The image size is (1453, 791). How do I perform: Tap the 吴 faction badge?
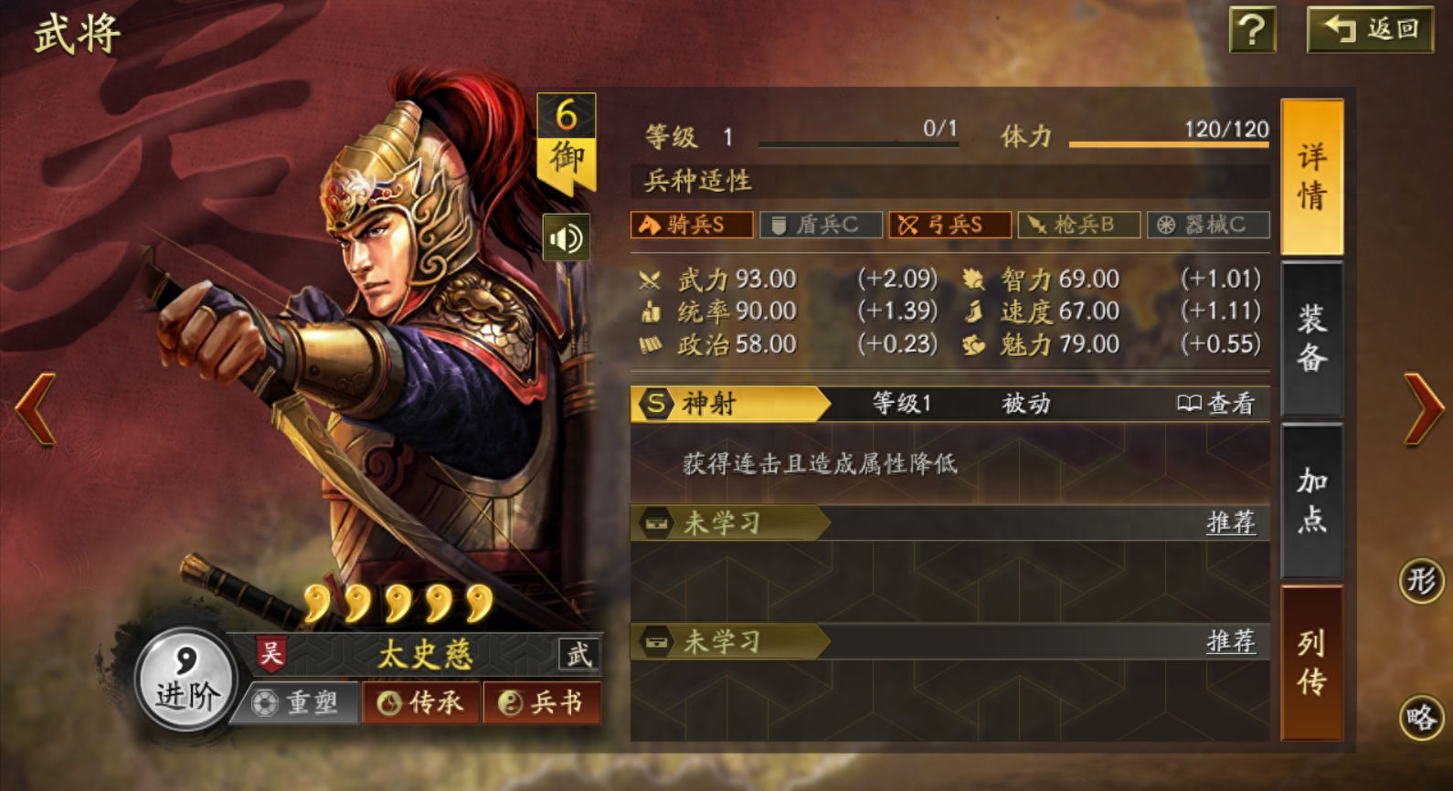[x=271, y=654]
